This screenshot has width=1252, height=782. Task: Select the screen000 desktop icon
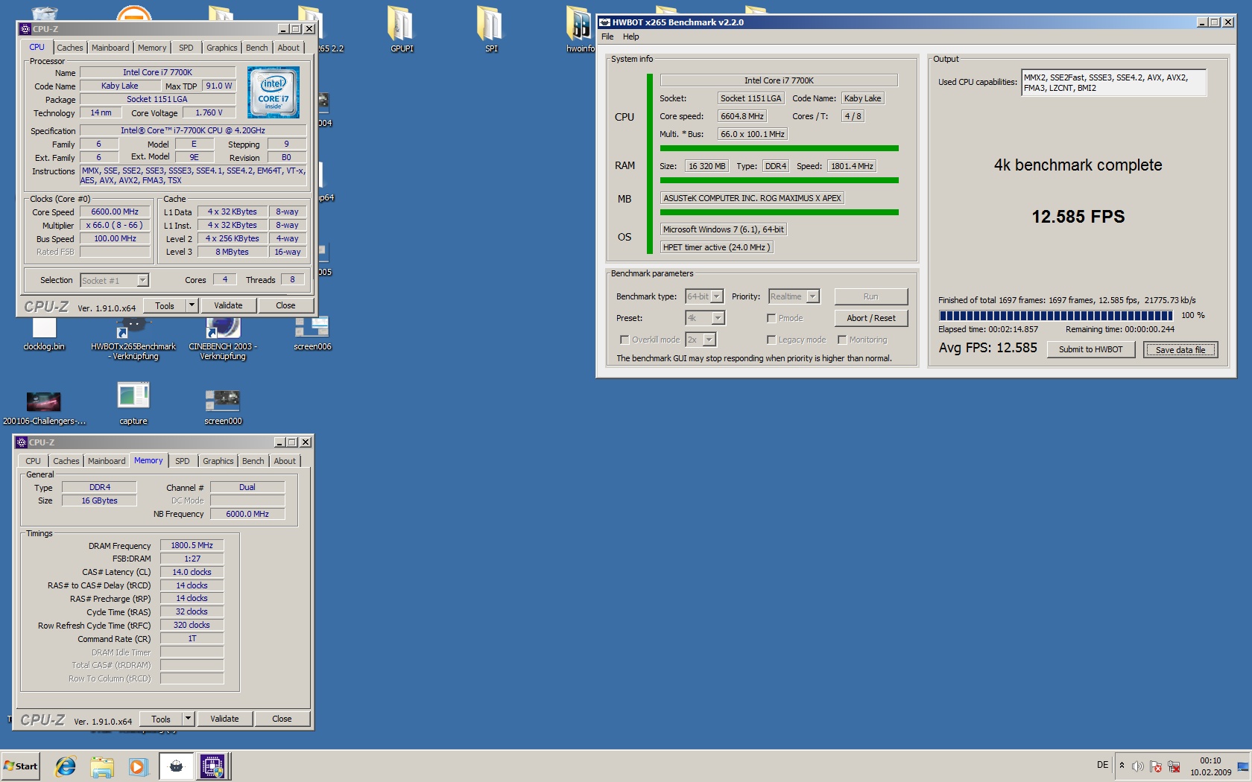(x=223, y=406)
